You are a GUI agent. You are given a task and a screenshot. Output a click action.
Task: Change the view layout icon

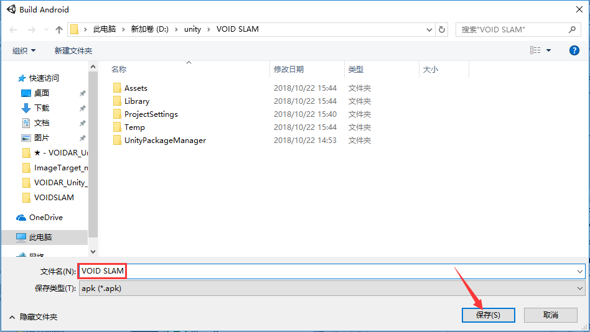pos(535,50)
